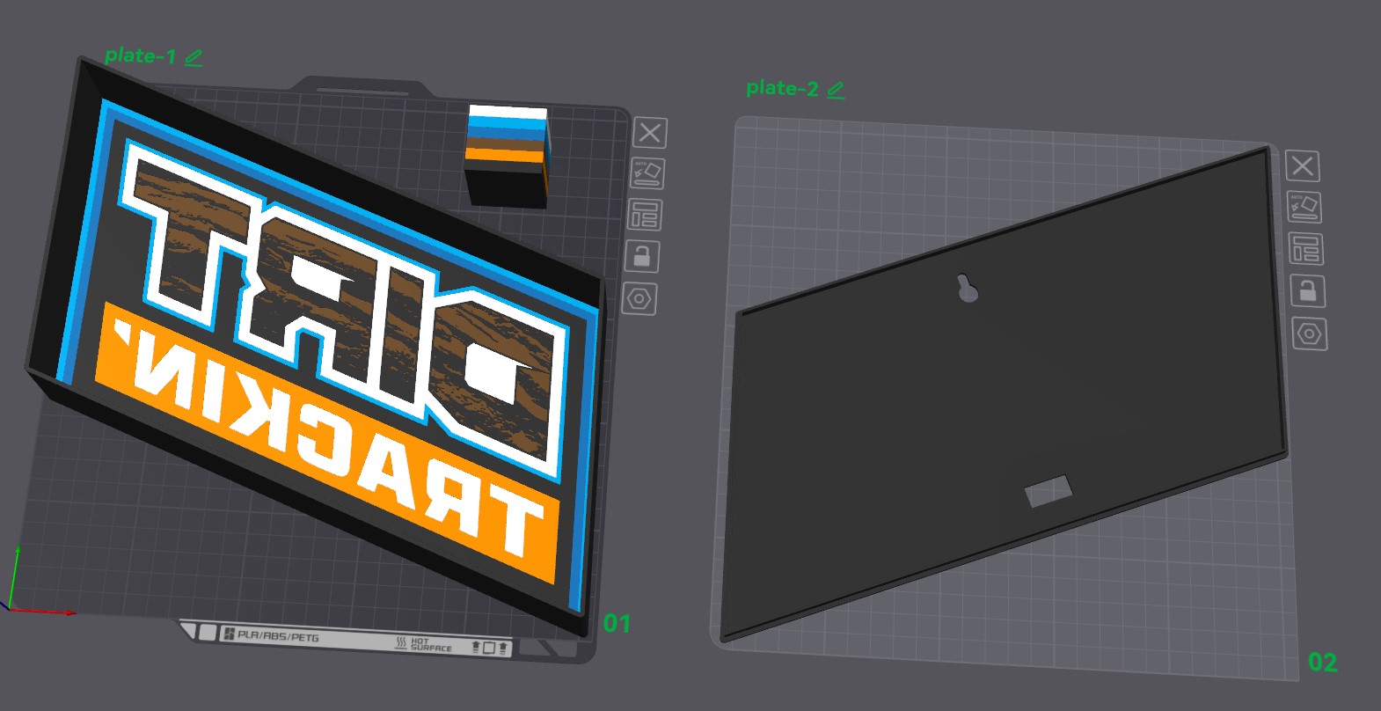Click the plate-2 name label
The image size is (1381, 711).
click(x=782, y=88)
